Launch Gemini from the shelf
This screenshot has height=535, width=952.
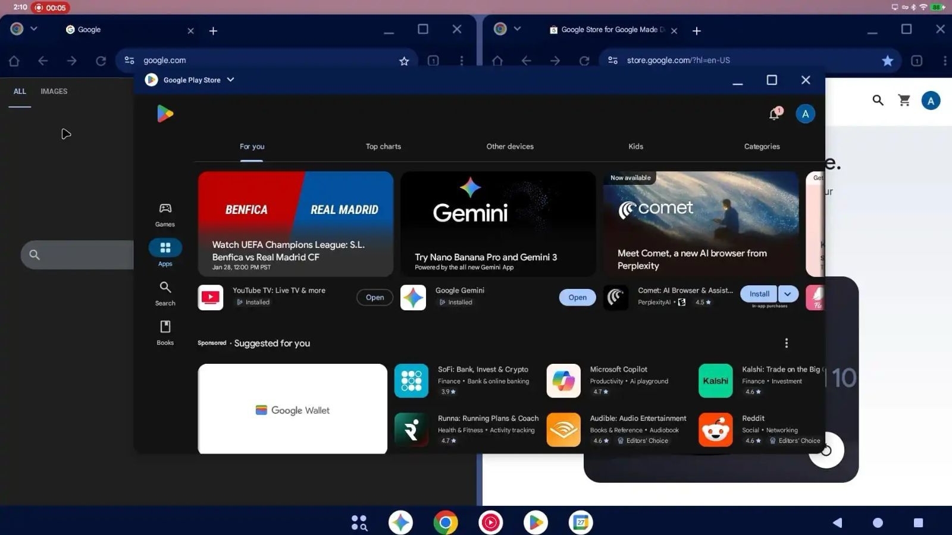tap(400, 522)
